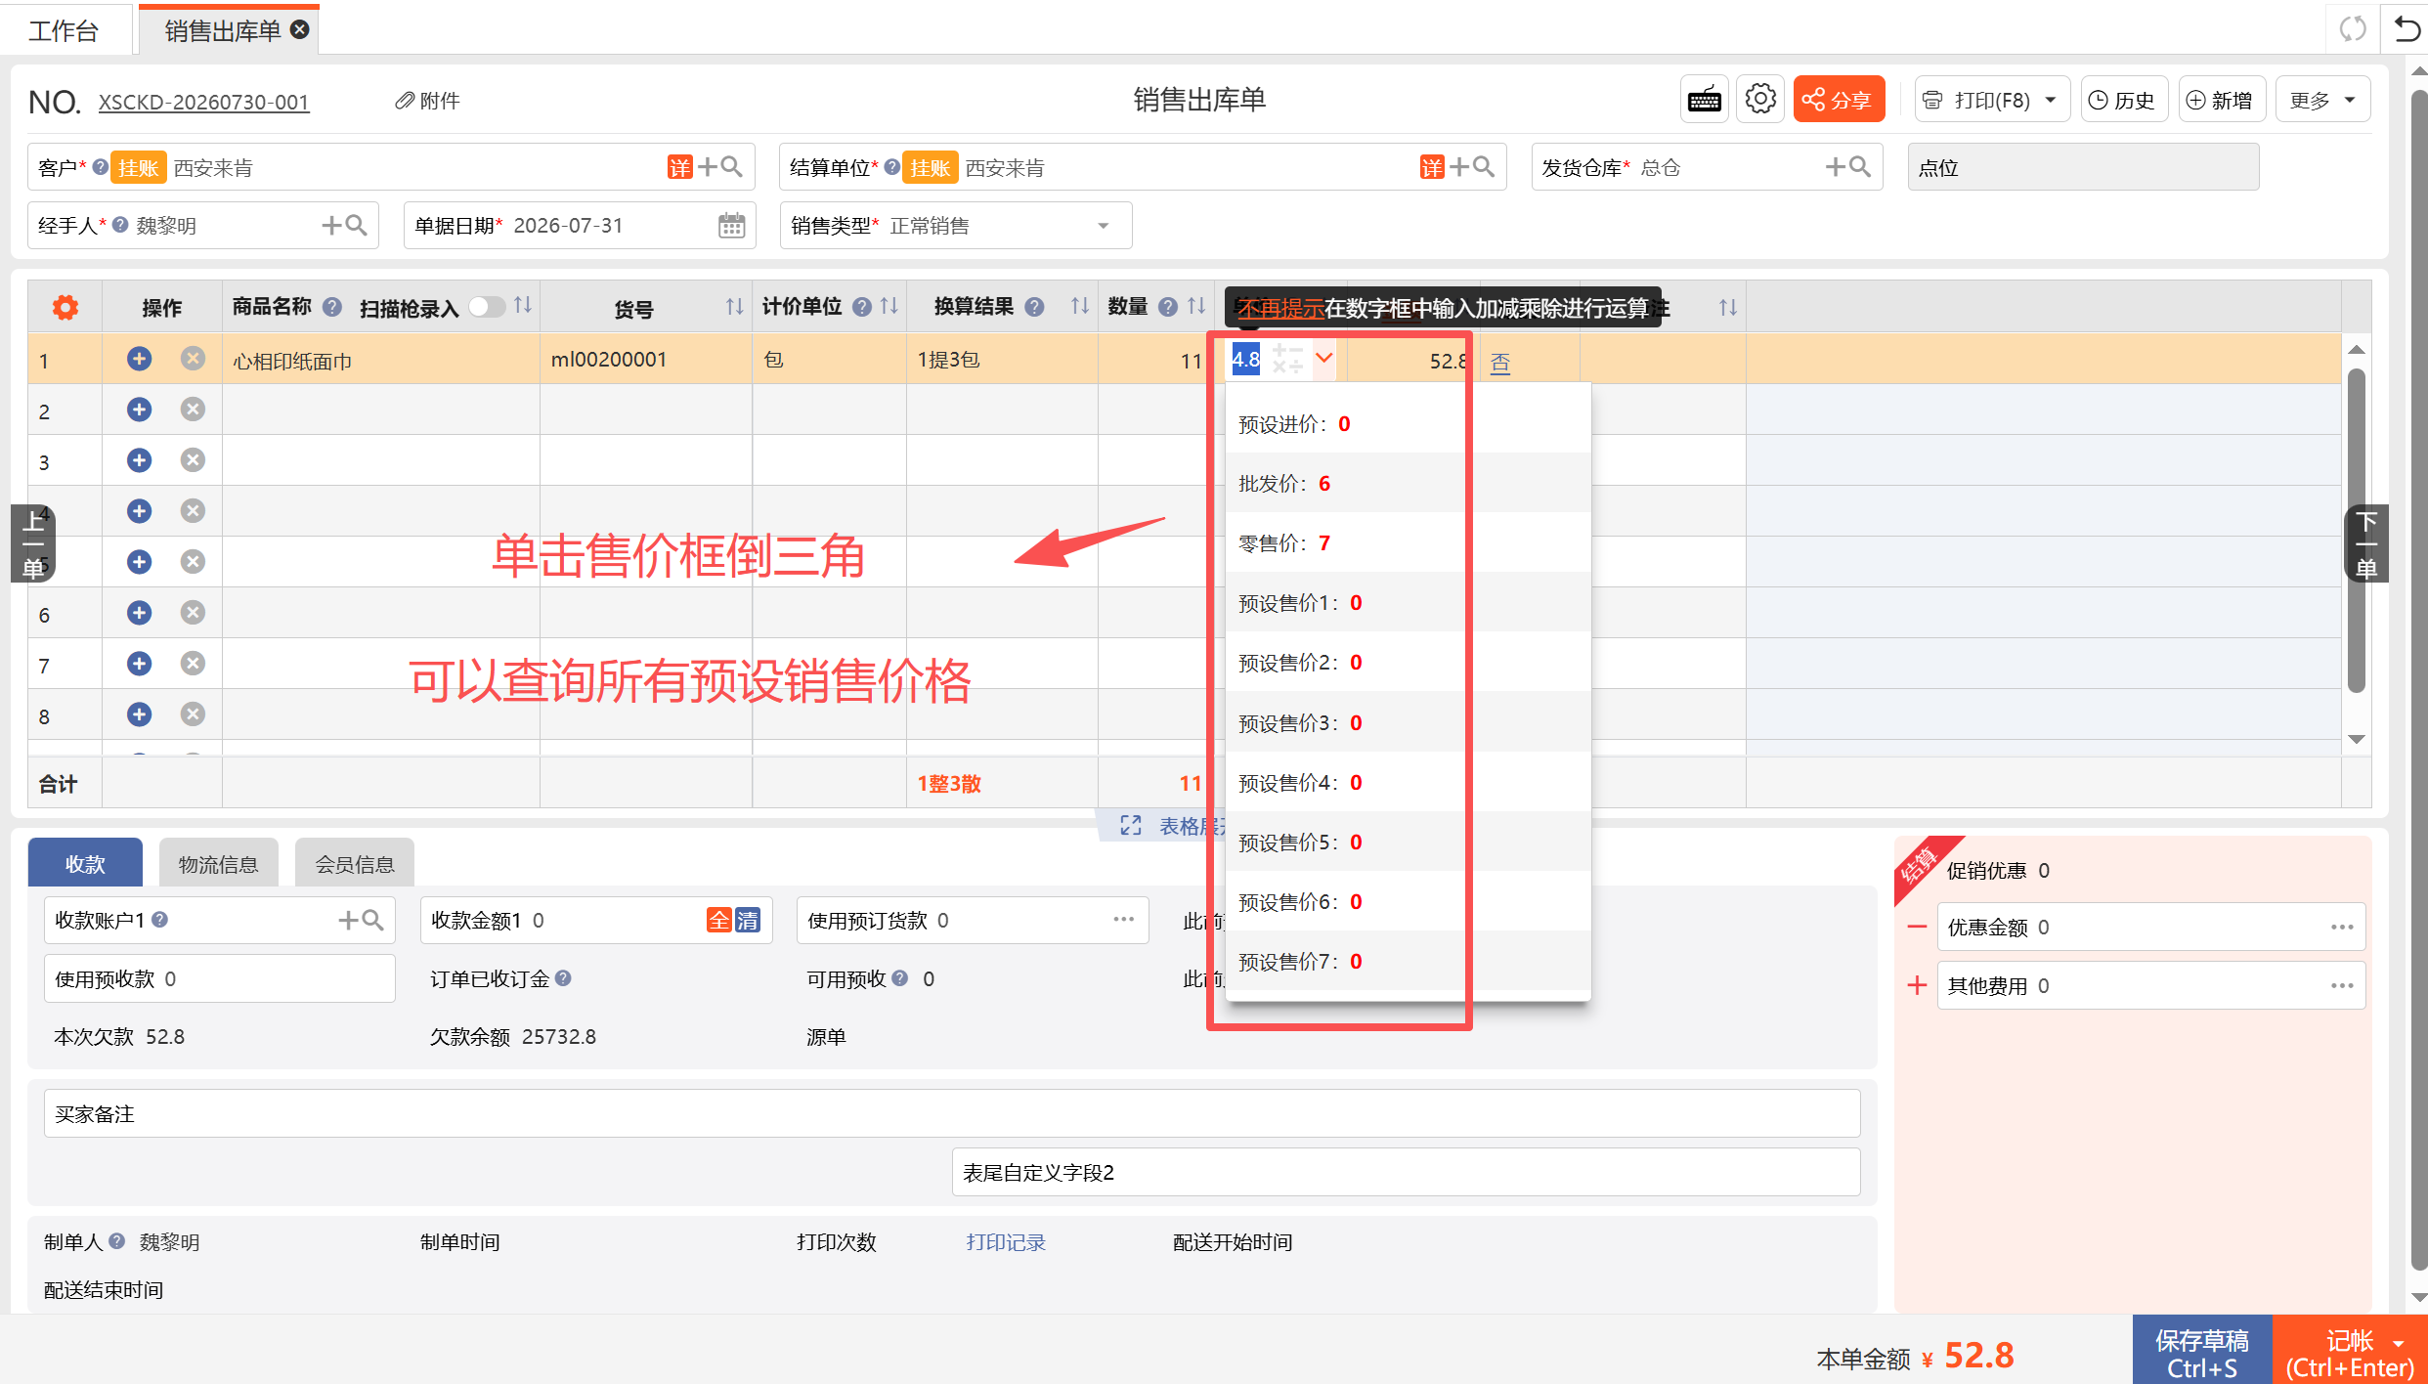Search 发货仓库 with magnifier icon
The height and width of the screenshot is (1384, 2428).
1859,167
